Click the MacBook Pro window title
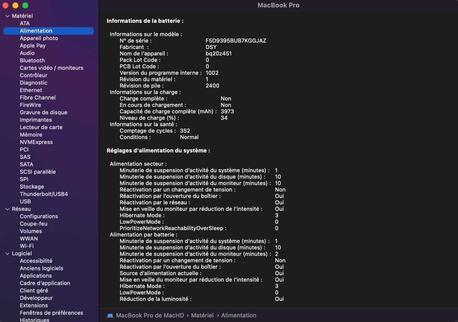Screen dimensions: 458x322 [x=278, y=5]
